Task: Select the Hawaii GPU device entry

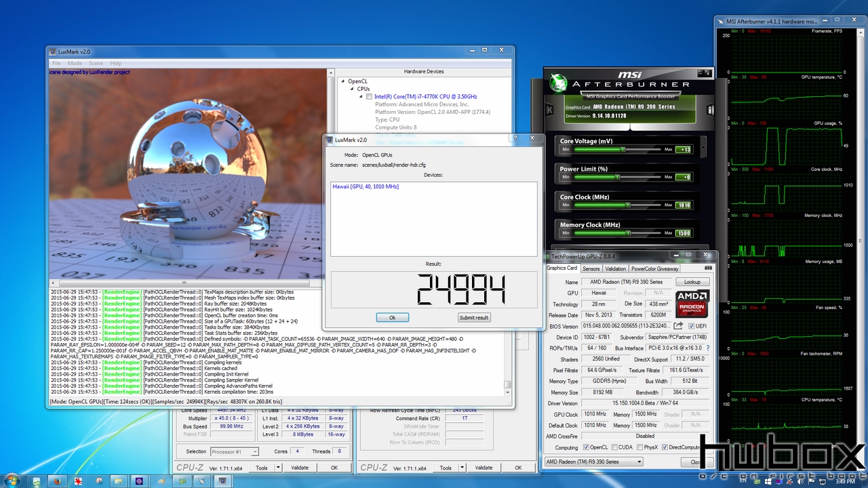Action: (366, 186)
